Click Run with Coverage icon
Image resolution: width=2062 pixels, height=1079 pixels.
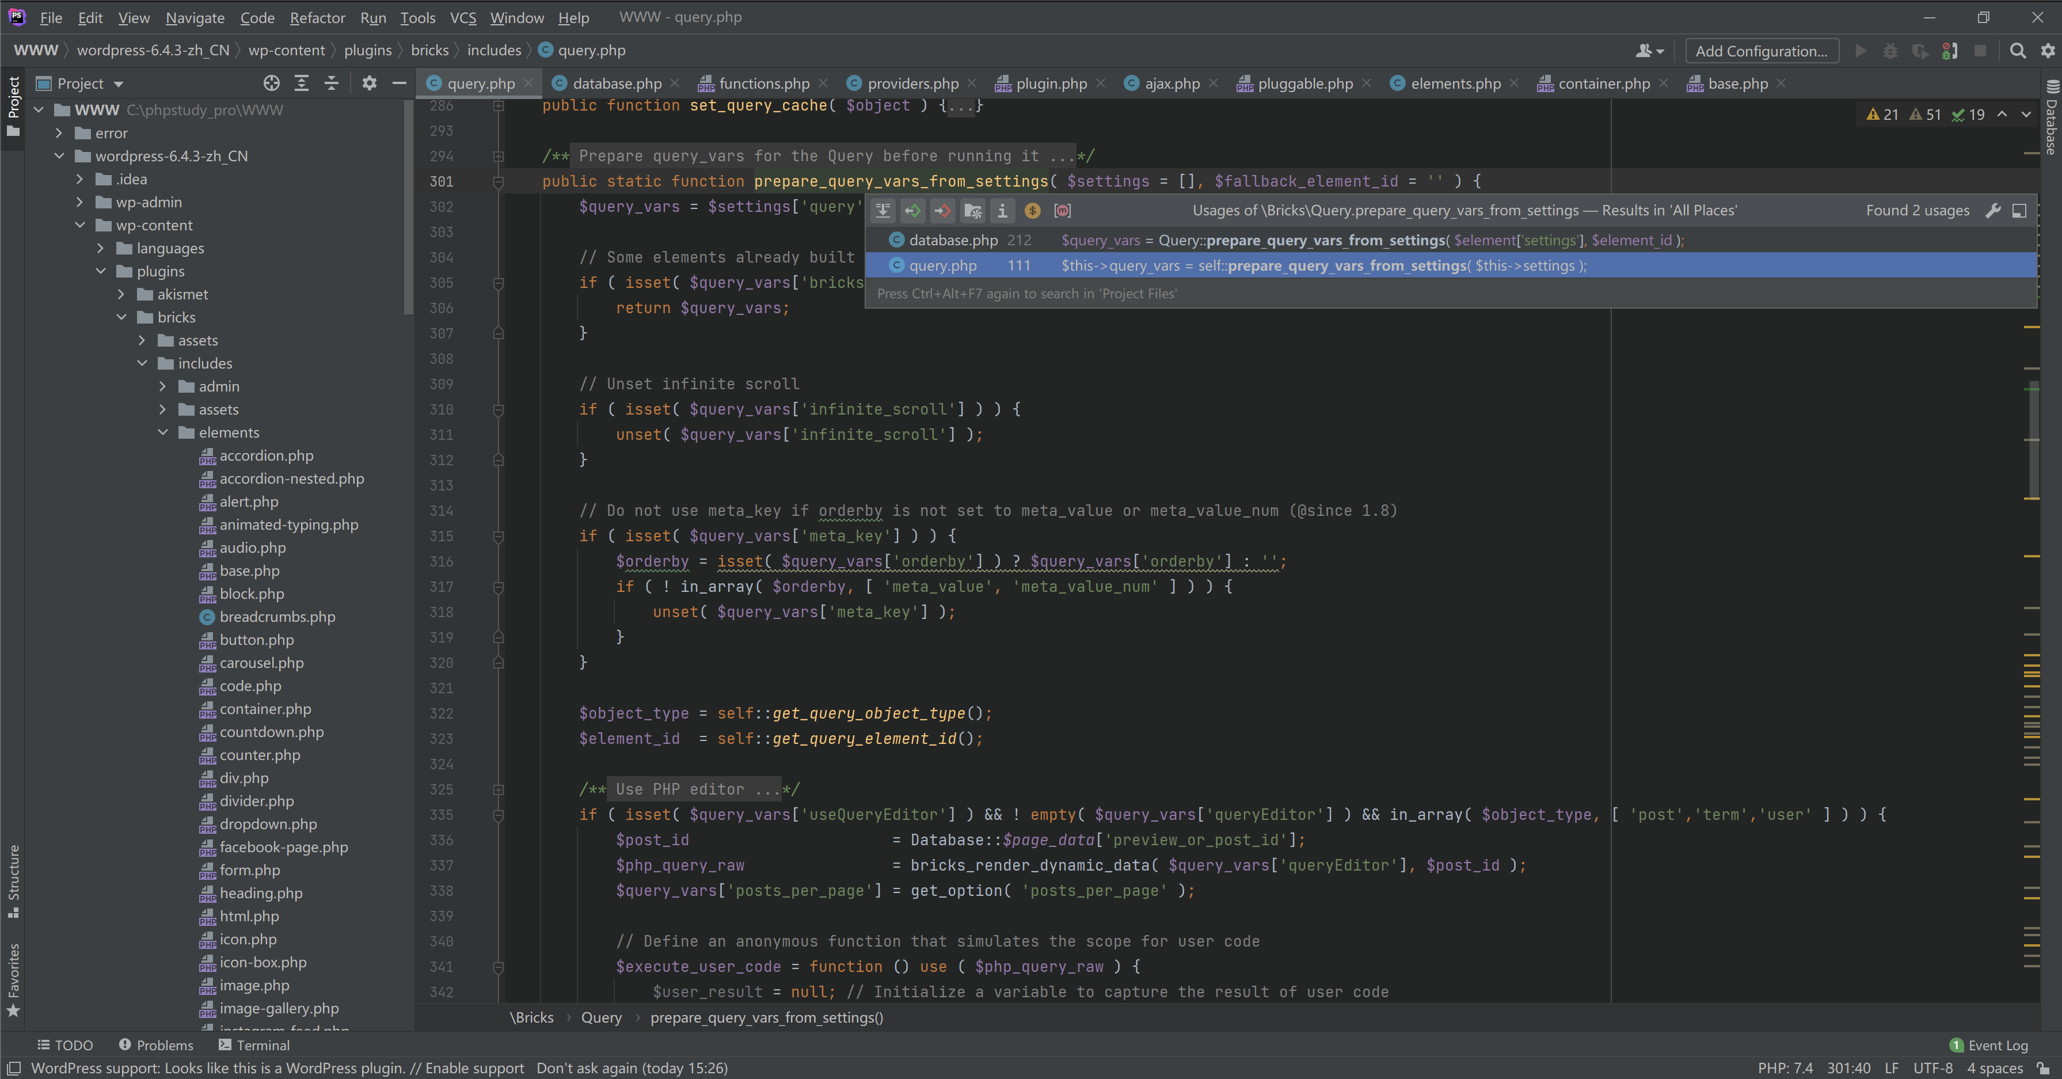pyautogui.click(x=1919, y=51)
